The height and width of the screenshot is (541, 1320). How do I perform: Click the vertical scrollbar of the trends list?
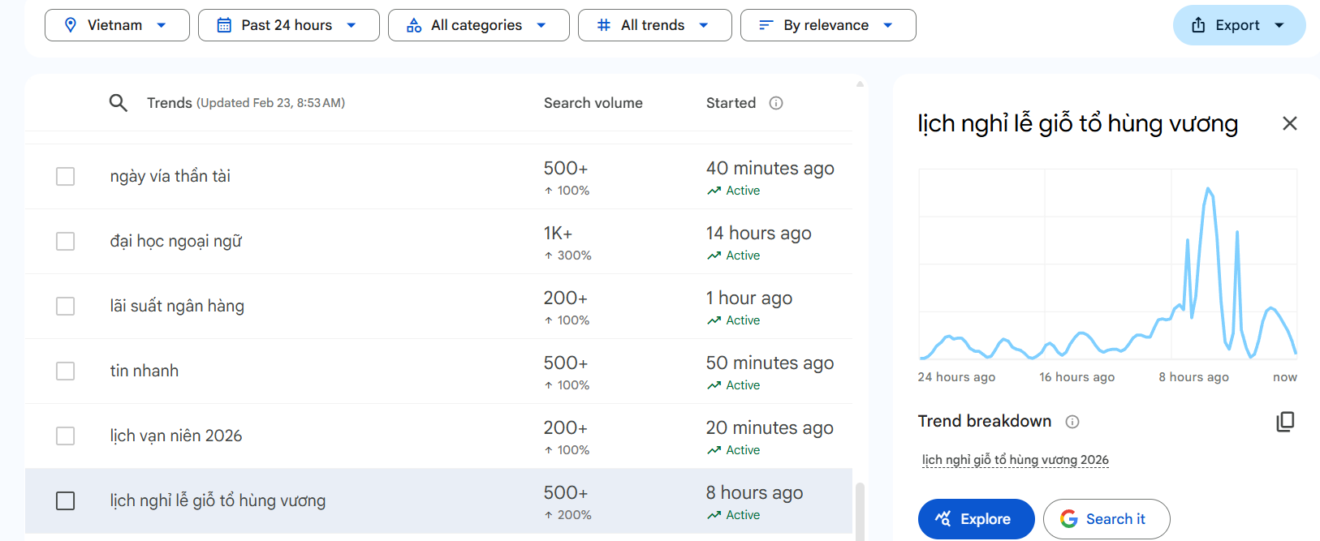tap(860, 509)
